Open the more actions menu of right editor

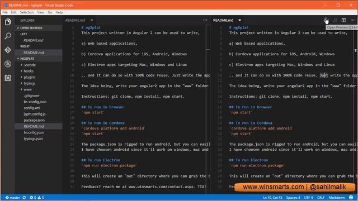352,20
